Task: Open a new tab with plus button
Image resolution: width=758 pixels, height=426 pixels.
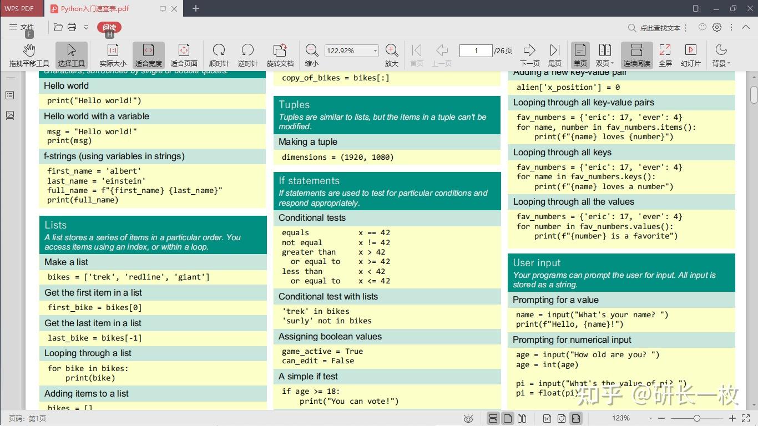Action: tap(196, 8)
